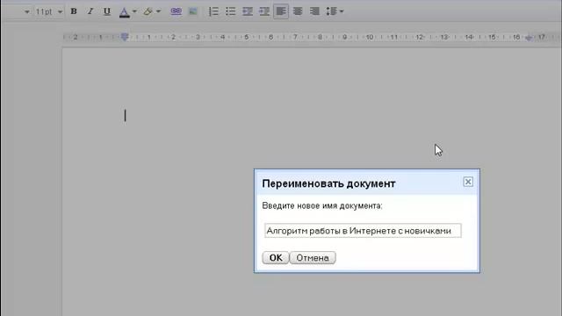Apply bulleted list formatting
This screenshot has height=316, width=562.
tap(230, 11)
